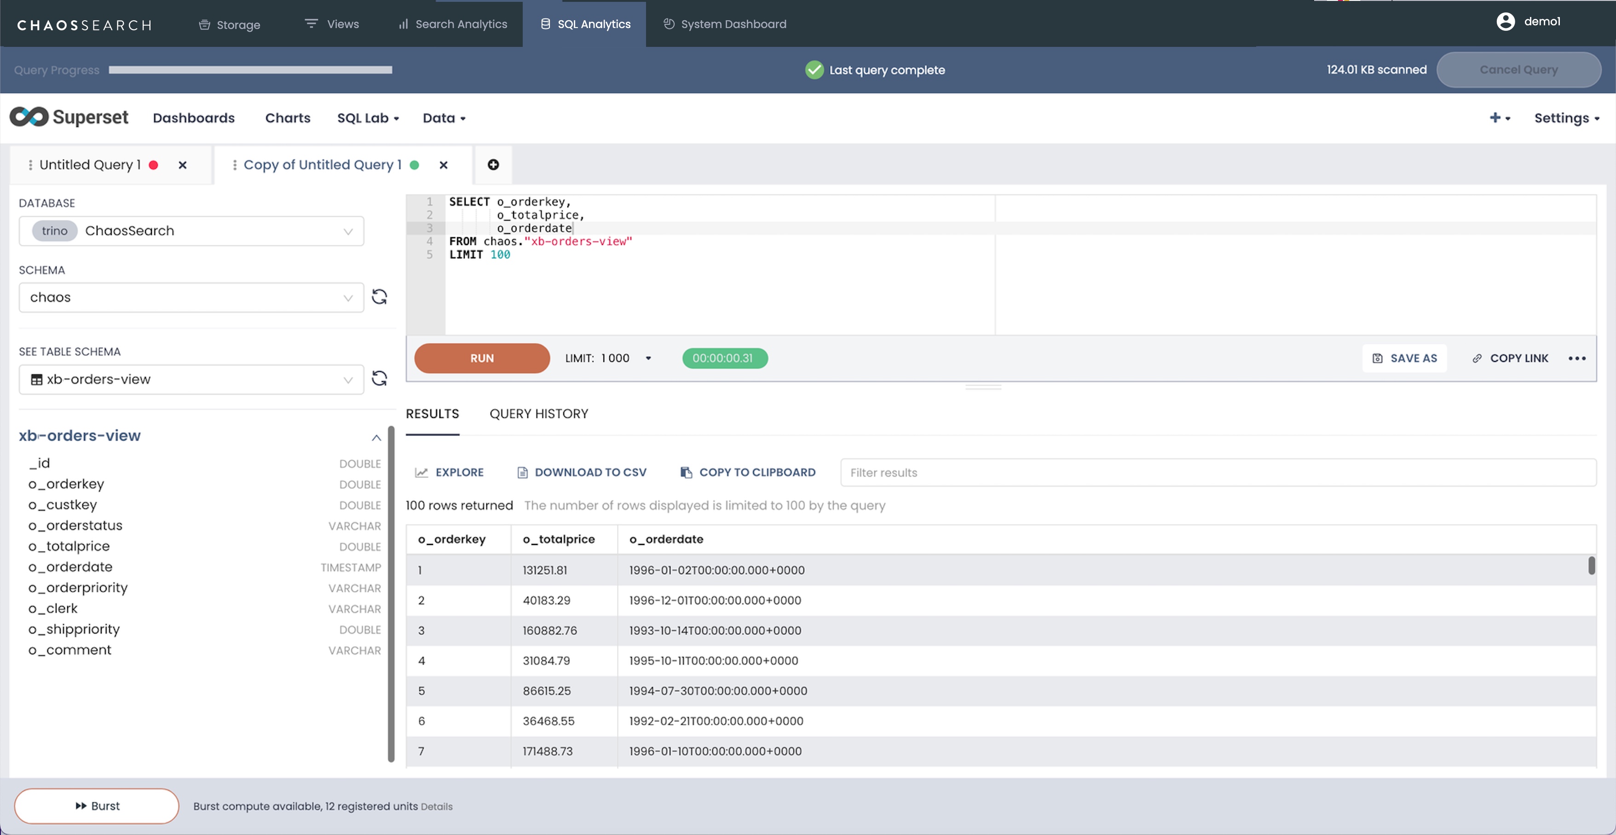Close the Copy of Untitled Query 1 tab

(x=444, y=165)
